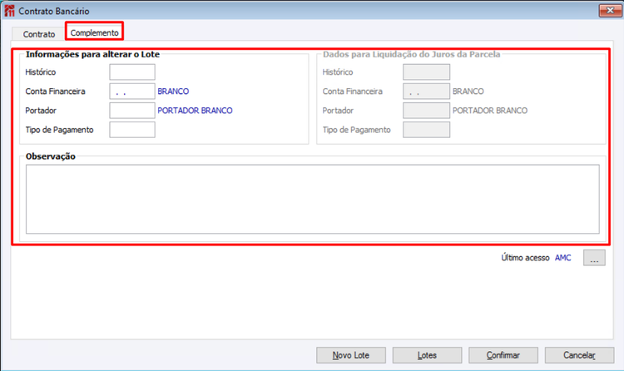Screen dimensions: 624x371
Task: Click the grey PORTADOR BRANCO text in Dados para Liquidação
Action: tap(490, 111)
